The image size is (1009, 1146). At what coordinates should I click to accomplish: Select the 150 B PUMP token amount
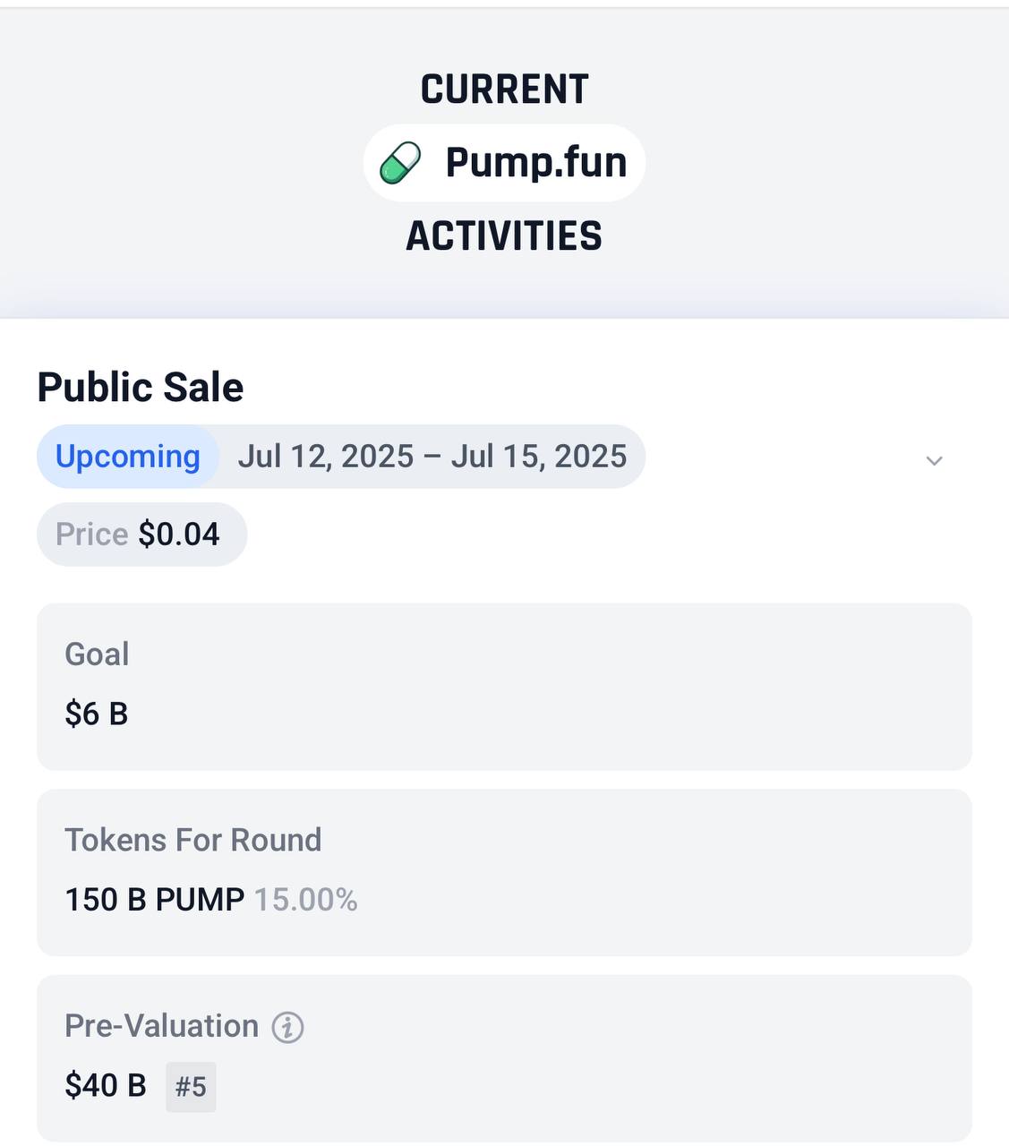pyautogui.click(x=155, y=900)
